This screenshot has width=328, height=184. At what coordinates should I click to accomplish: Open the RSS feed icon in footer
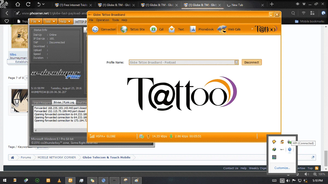[x=317, y=168]
